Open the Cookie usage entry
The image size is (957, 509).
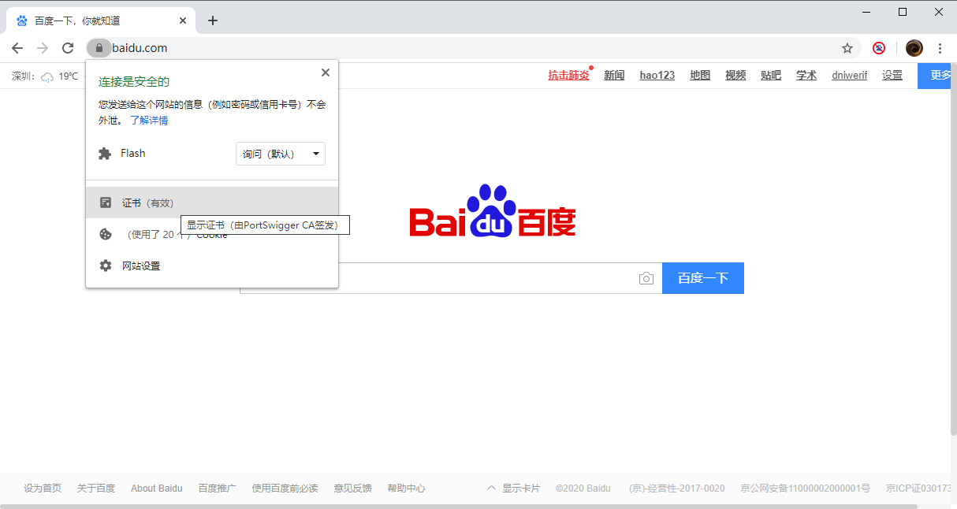[212, 234]
